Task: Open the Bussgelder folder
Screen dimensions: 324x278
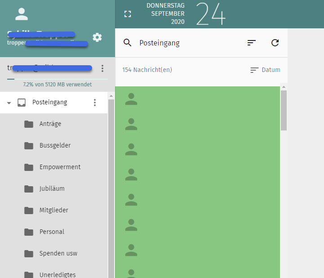Action: click(54, 145)
